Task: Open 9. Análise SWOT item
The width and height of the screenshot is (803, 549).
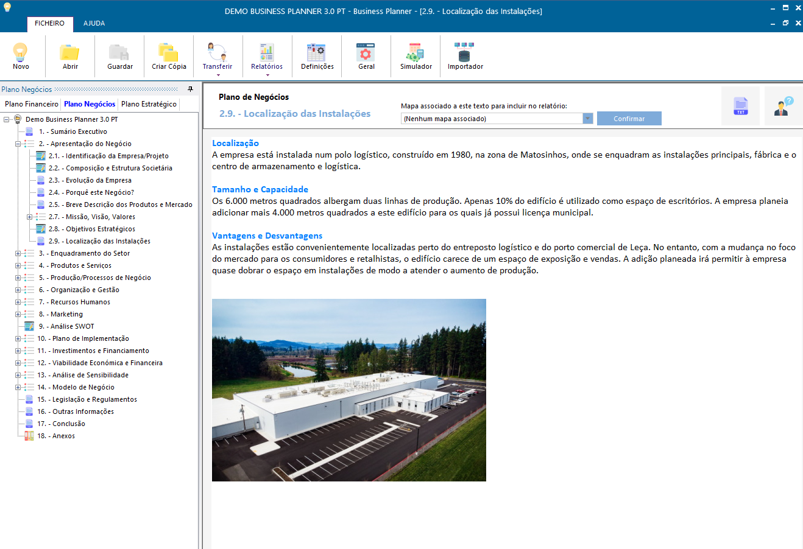Action: coord(66,326)
